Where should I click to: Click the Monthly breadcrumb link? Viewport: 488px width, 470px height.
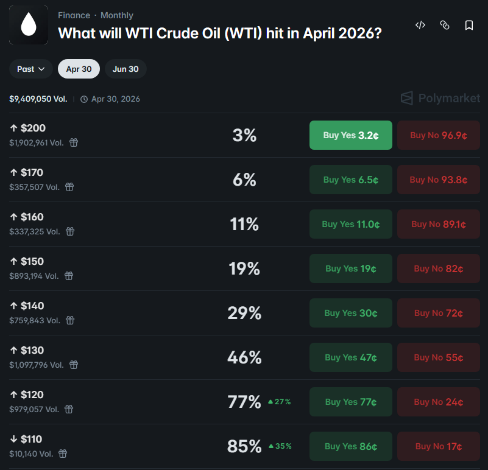pos(116,15)
